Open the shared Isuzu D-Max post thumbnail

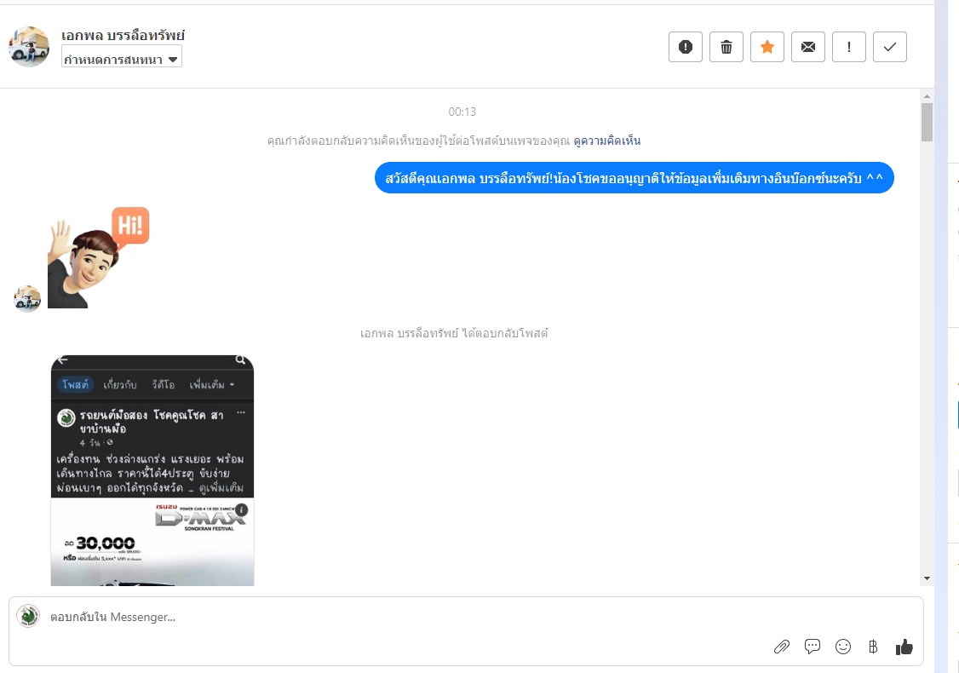[152, 470]
